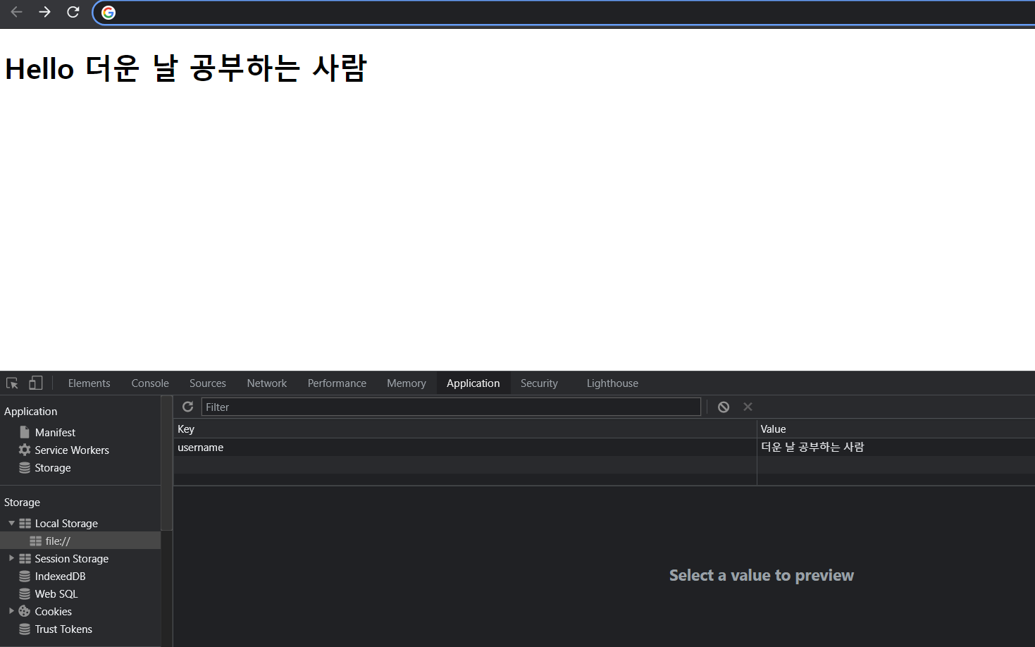Viewport: 1035px width, 647px height.
Task: Open the Sources tab
Action: [x=208, y=383]
